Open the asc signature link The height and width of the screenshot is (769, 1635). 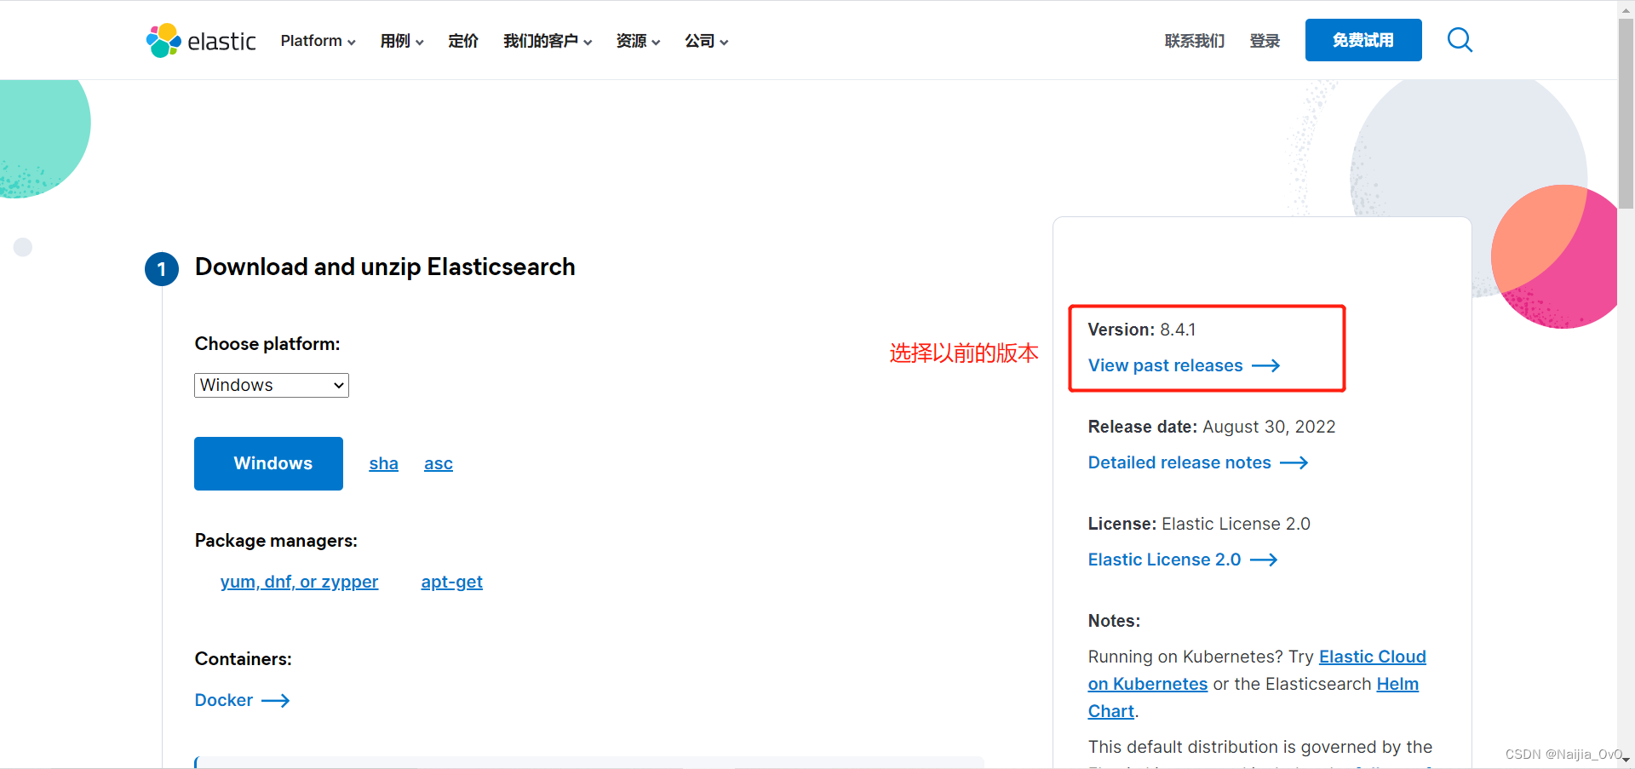click(x=439, y=463)
